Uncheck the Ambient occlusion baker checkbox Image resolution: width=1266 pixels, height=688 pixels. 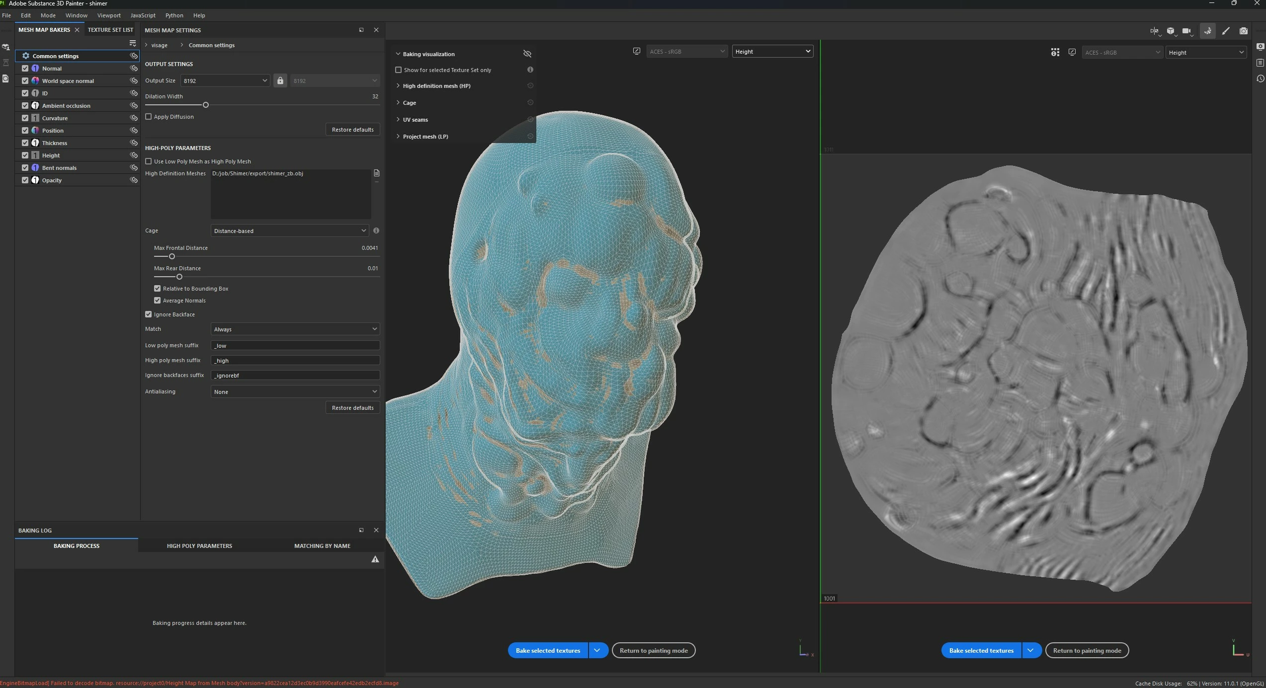pyautogui.click(x=25, y=105)
